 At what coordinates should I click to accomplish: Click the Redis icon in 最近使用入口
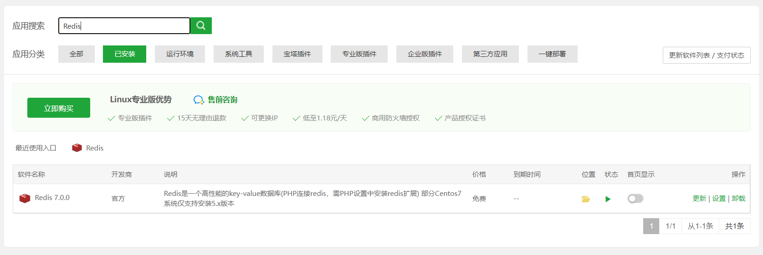pos(77,148)
